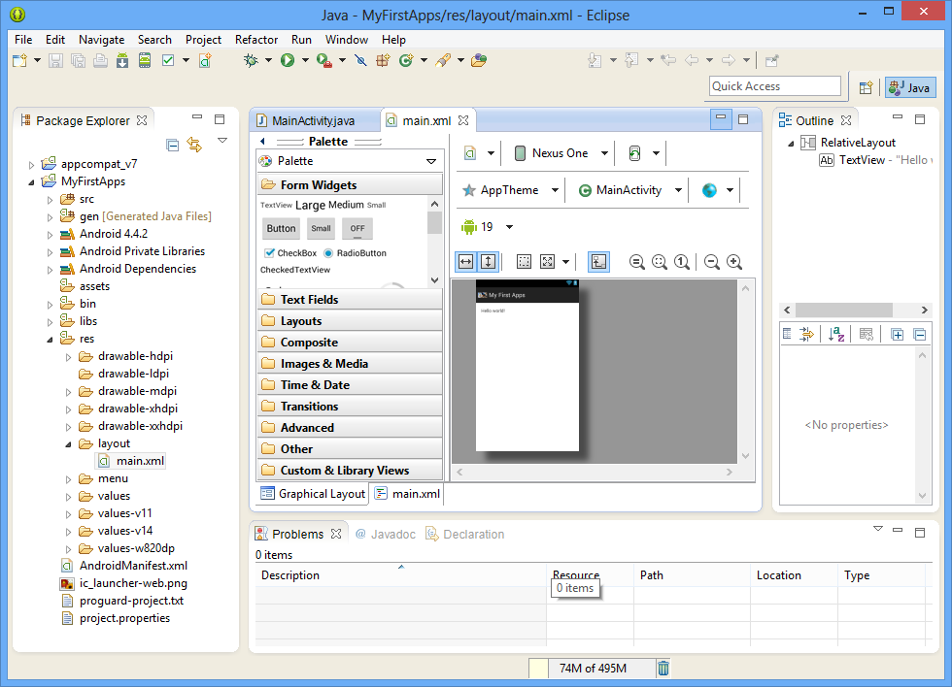The image size is (952, 687).
Task: Click the Java perspective button
Action: pyautogui.click(x=909, y=87)
